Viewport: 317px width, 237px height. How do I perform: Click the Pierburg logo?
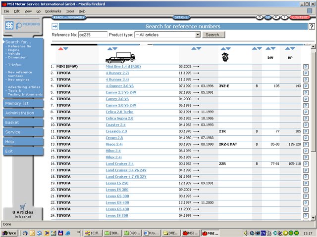click(28, 25)
